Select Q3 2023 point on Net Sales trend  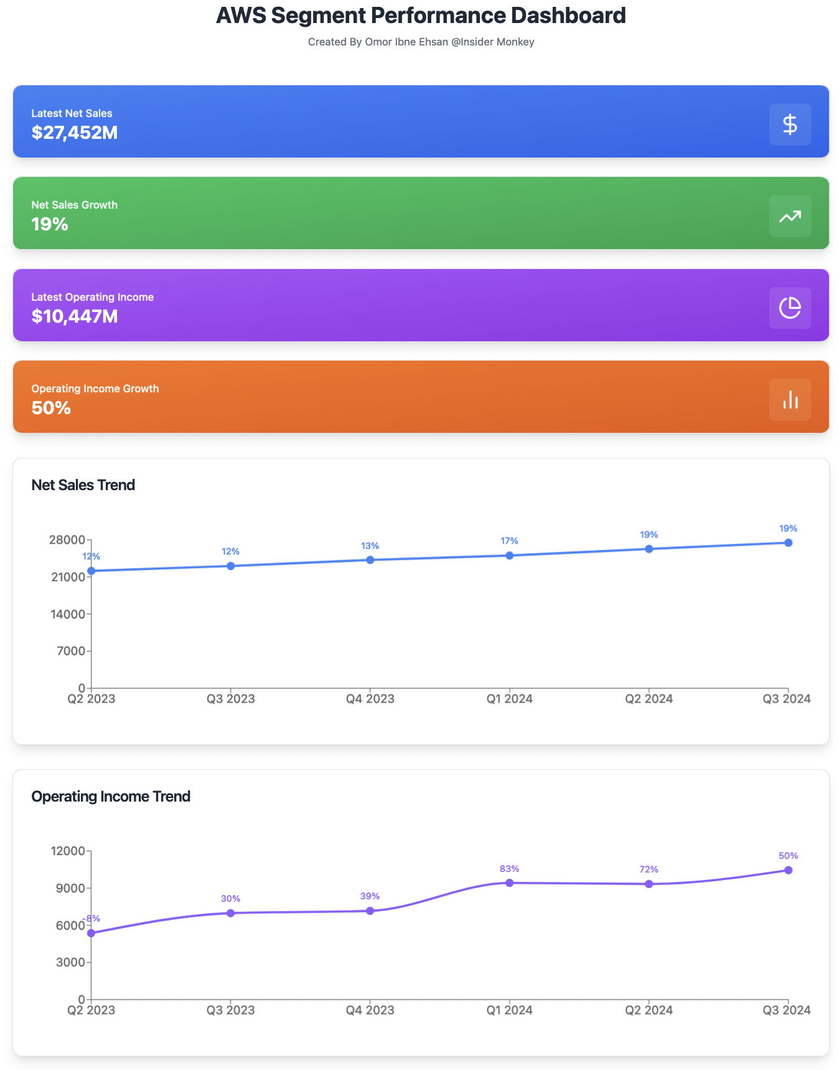(230, 566)
